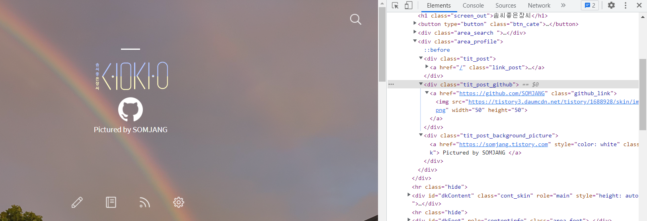Collapse the tit_post_background_picture div node
Screen dimensions: 647x221
pos(421,135)
